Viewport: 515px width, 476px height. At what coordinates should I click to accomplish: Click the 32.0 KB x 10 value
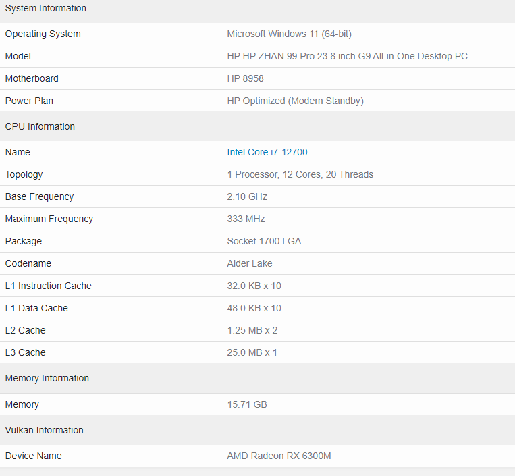254,286
